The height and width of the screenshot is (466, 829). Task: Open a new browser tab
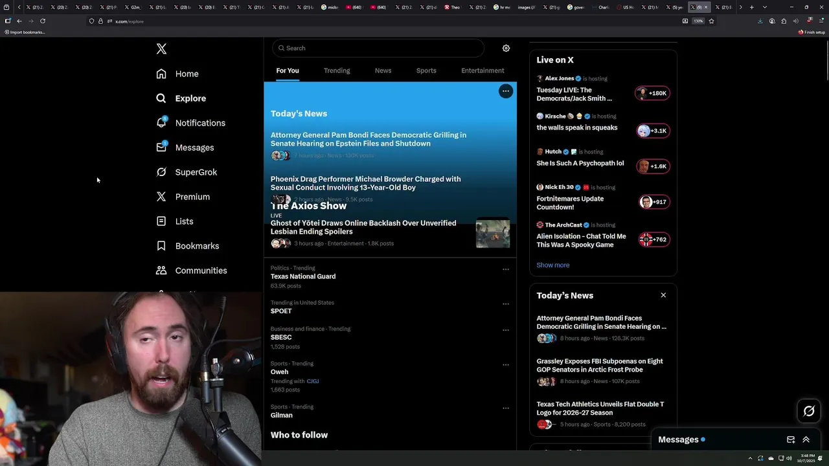tap(751, 7)
